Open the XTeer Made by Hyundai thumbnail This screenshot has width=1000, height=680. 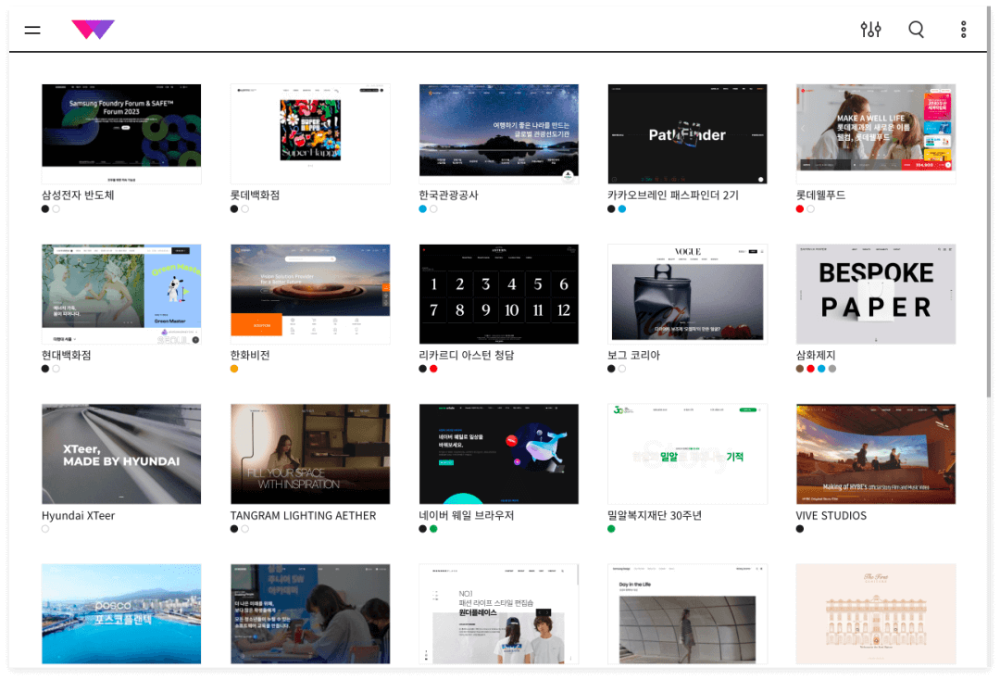121,454
